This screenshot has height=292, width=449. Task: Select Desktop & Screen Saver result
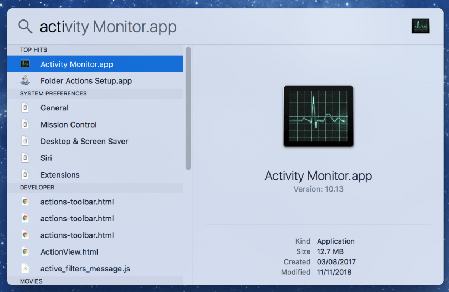(x=95, y=141)
